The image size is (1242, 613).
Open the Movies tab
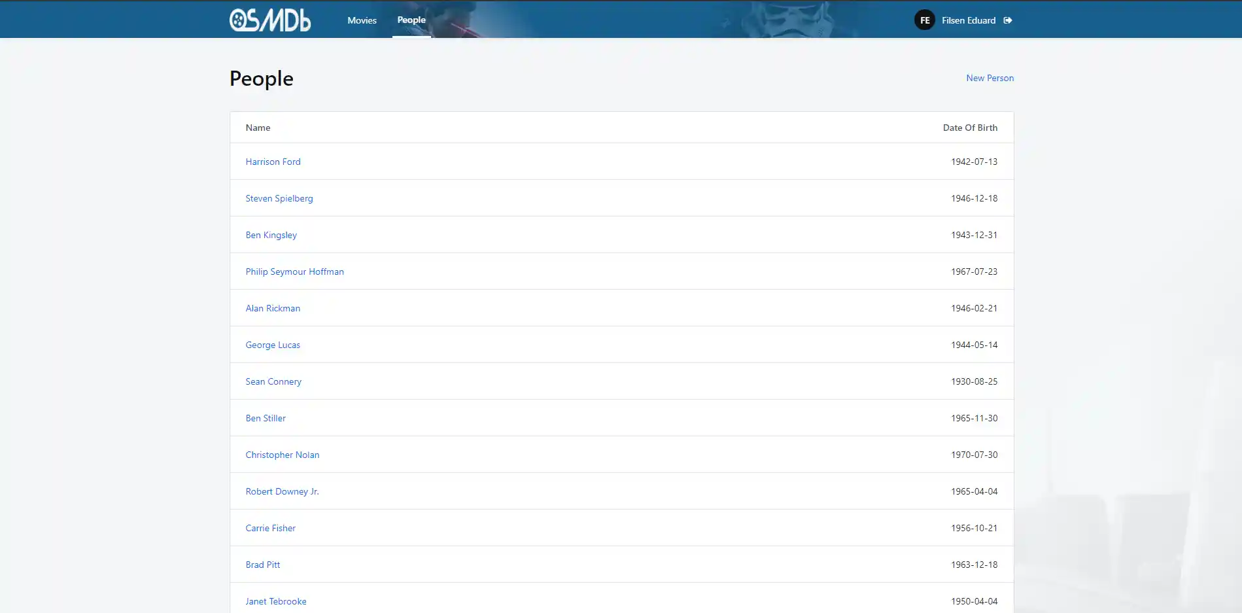(362, 20)
